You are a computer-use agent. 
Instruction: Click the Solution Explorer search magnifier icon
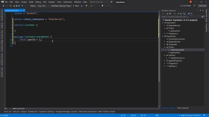point(202,17)
